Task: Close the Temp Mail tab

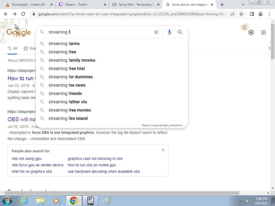Action: pos(158,5)
